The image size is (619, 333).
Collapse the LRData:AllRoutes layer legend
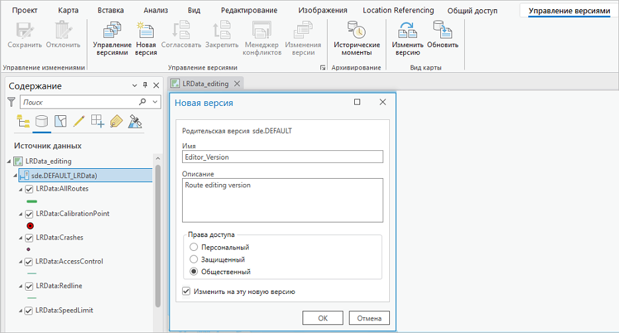(x=21, y=189)
